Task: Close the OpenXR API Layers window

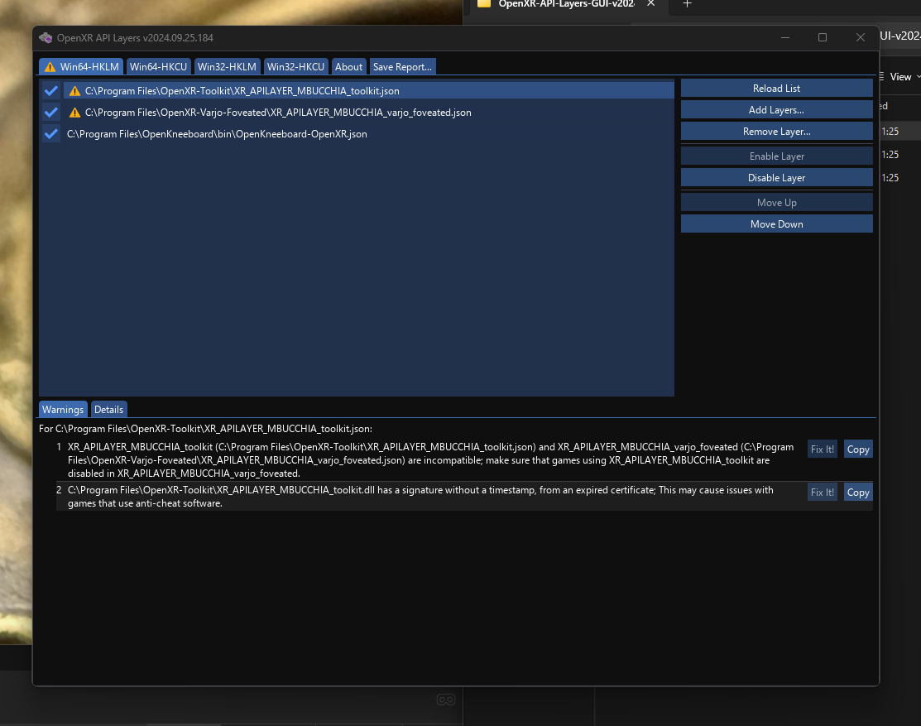Action: click(x=861, y=37)
